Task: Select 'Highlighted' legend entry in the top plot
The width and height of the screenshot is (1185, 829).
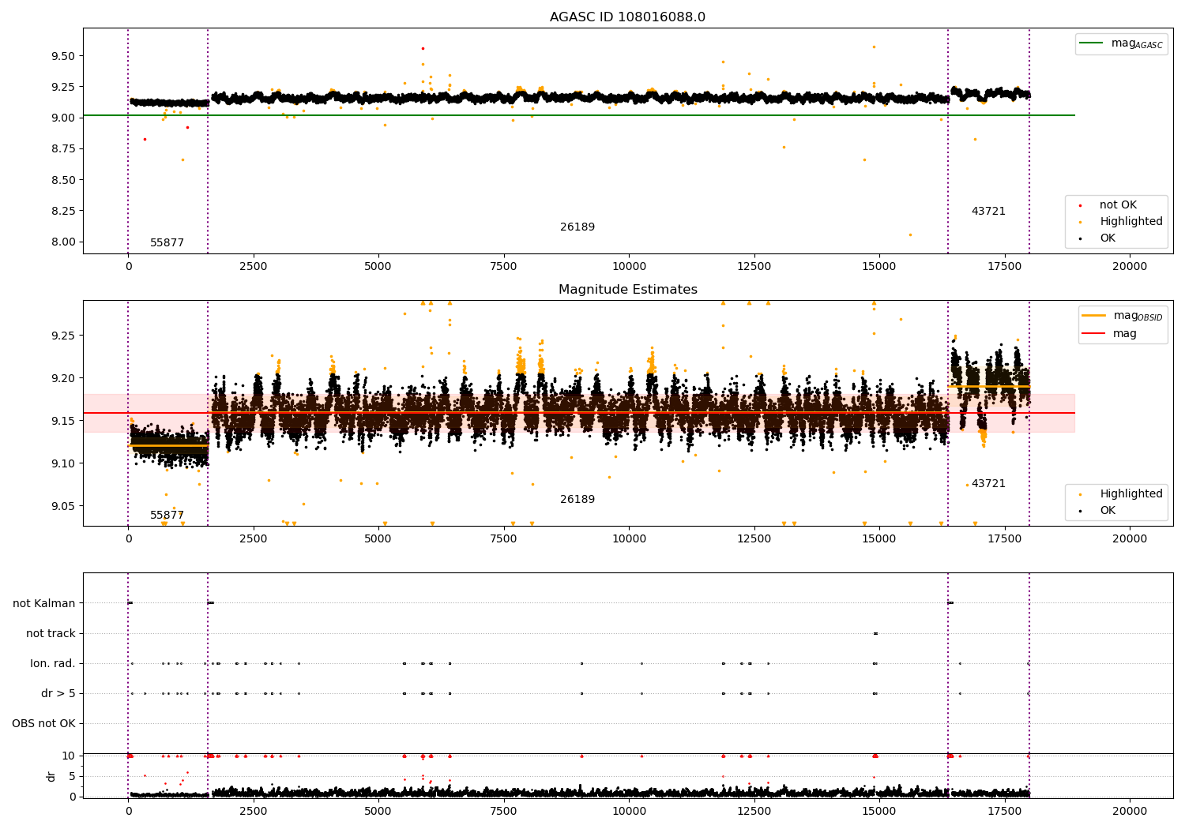Action: coord(1122,222)
